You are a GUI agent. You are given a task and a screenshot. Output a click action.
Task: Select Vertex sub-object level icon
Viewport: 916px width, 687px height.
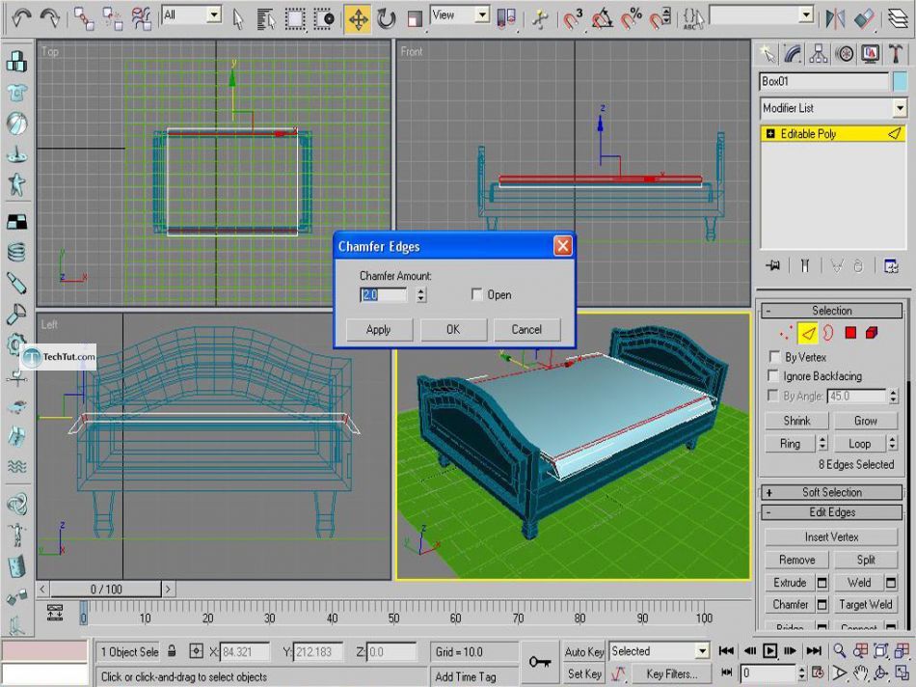pyautogui.click(x=786, y=333)
